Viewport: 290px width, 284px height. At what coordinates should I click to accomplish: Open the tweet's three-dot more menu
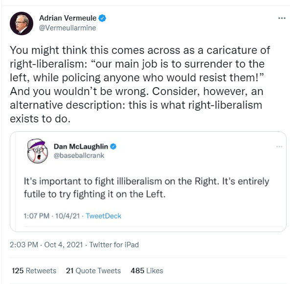282,18
